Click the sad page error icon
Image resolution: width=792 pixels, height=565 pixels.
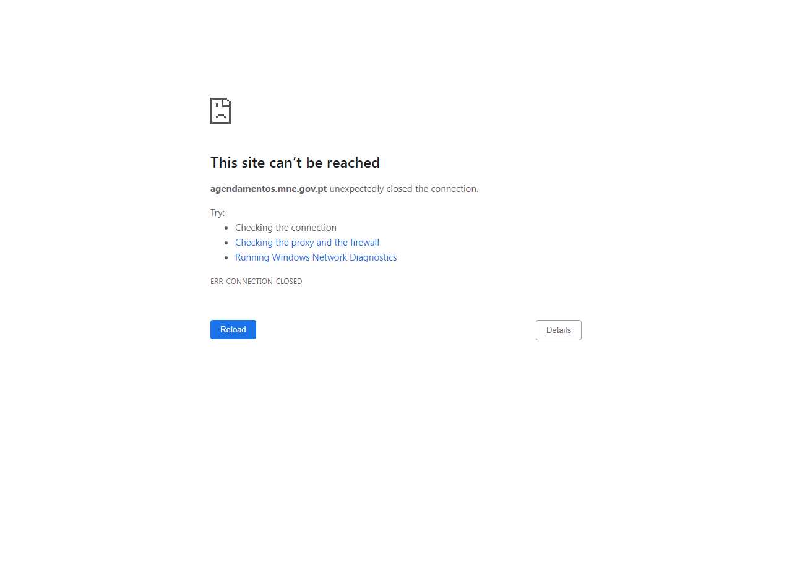click(220, 111)
